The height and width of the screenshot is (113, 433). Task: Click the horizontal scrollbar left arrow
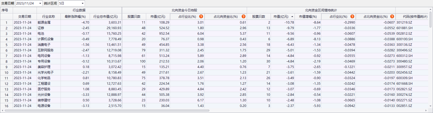[2, 111]
